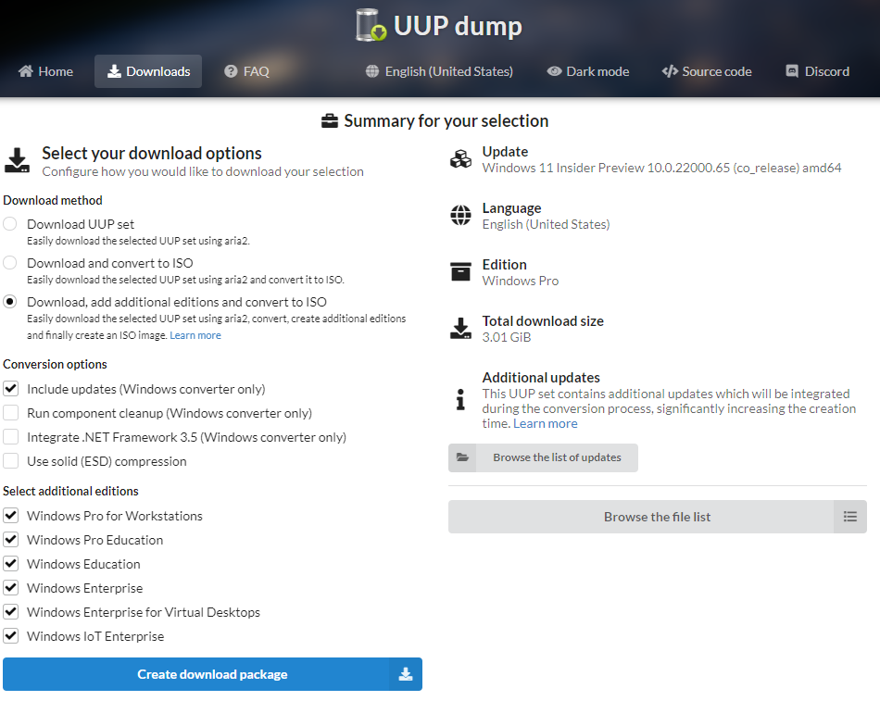
Task: Open the English (United States) language menu
Action: [439, 71]
